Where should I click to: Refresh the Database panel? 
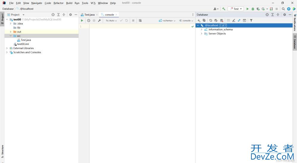point(211,20)
